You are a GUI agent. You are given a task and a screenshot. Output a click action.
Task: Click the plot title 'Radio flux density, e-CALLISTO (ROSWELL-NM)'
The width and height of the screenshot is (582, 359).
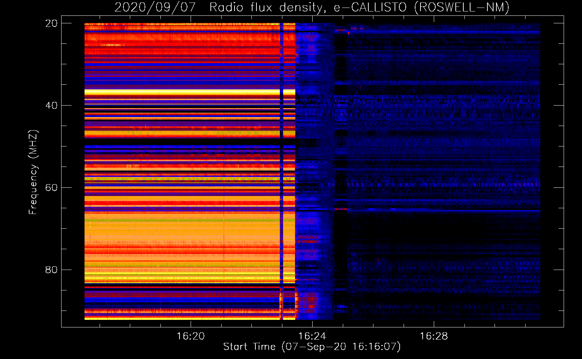[x=359, y=7]
